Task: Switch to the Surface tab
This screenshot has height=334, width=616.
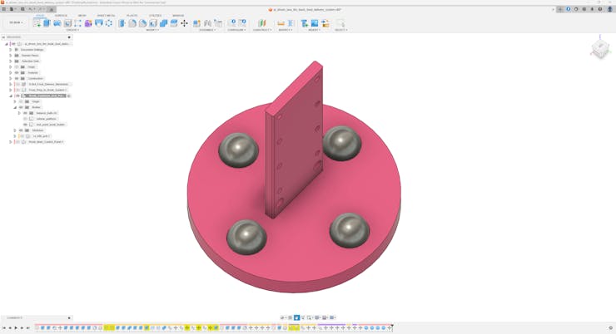Action: [x=61, y=15]
